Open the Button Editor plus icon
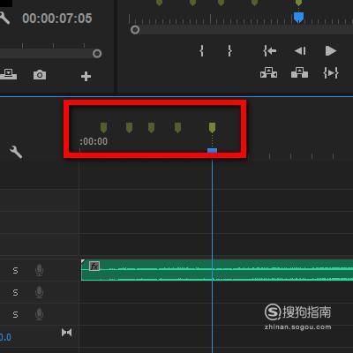 pyautogui.click(x=86, y=76)
